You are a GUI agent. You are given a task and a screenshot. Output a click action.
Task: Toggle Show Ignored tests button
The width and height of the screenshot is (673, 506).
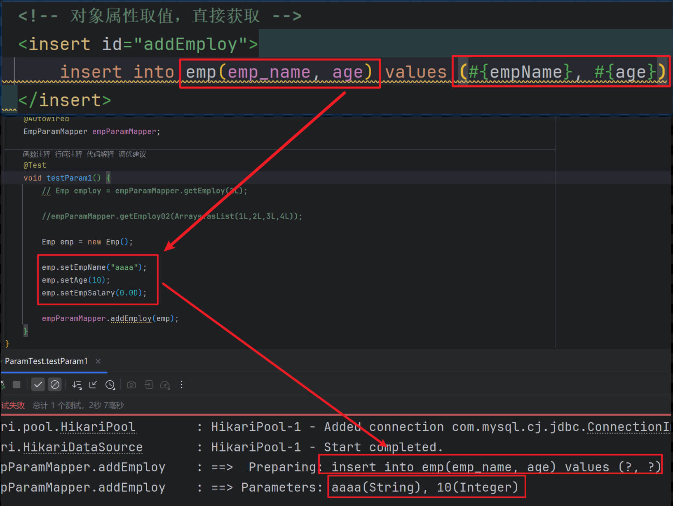55,384
